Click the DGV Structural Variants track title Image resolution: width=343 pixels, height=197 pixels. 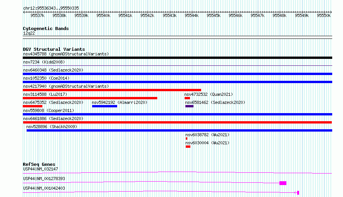pos(54,49)
